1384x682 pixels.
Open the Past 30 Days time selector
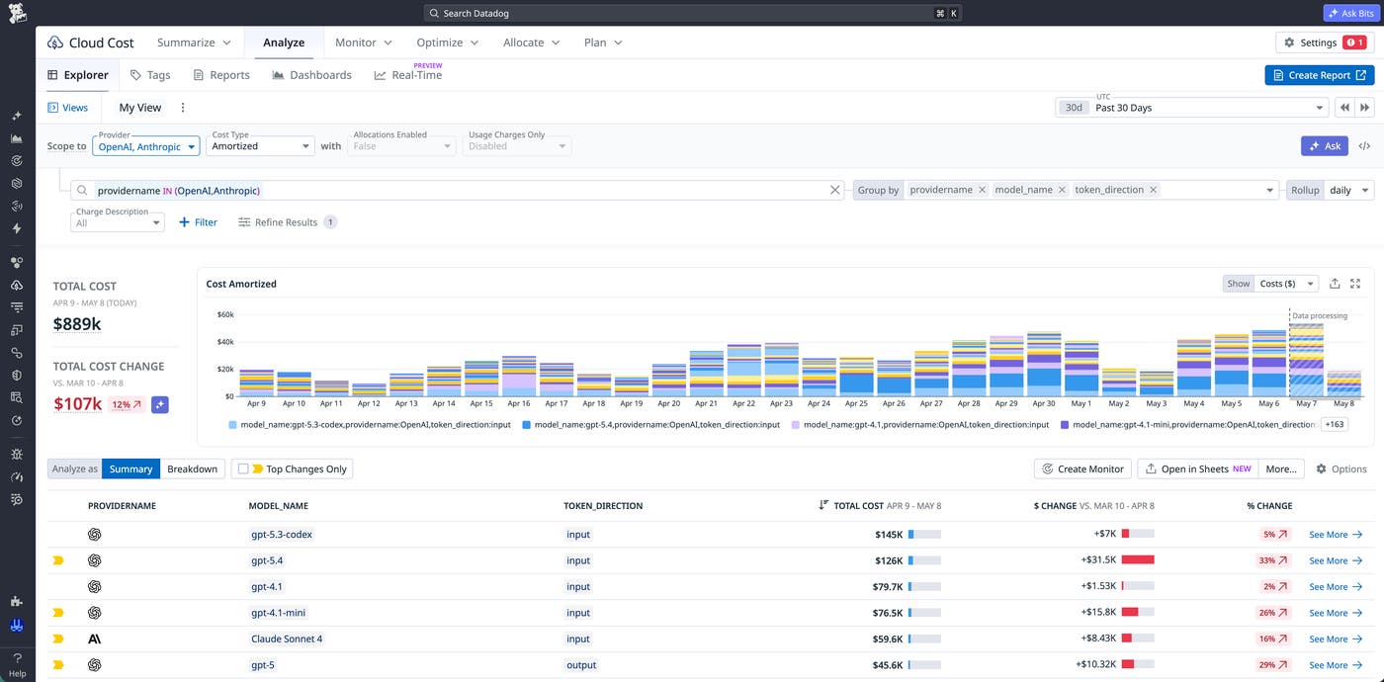point(1191,108)
